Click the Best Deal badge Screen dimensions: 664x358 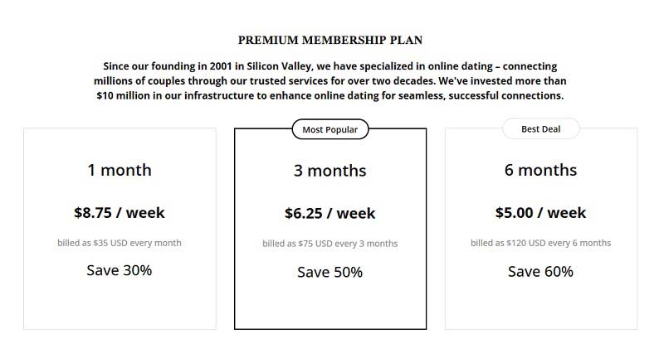click(541, 129)
